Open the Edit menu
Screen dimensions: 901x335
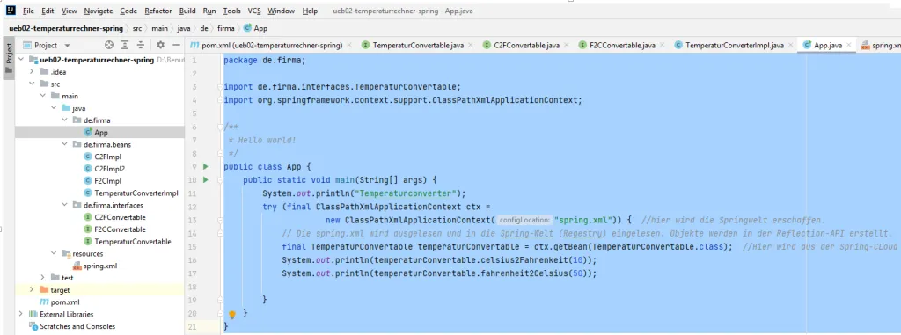click(x=48, y=11)
